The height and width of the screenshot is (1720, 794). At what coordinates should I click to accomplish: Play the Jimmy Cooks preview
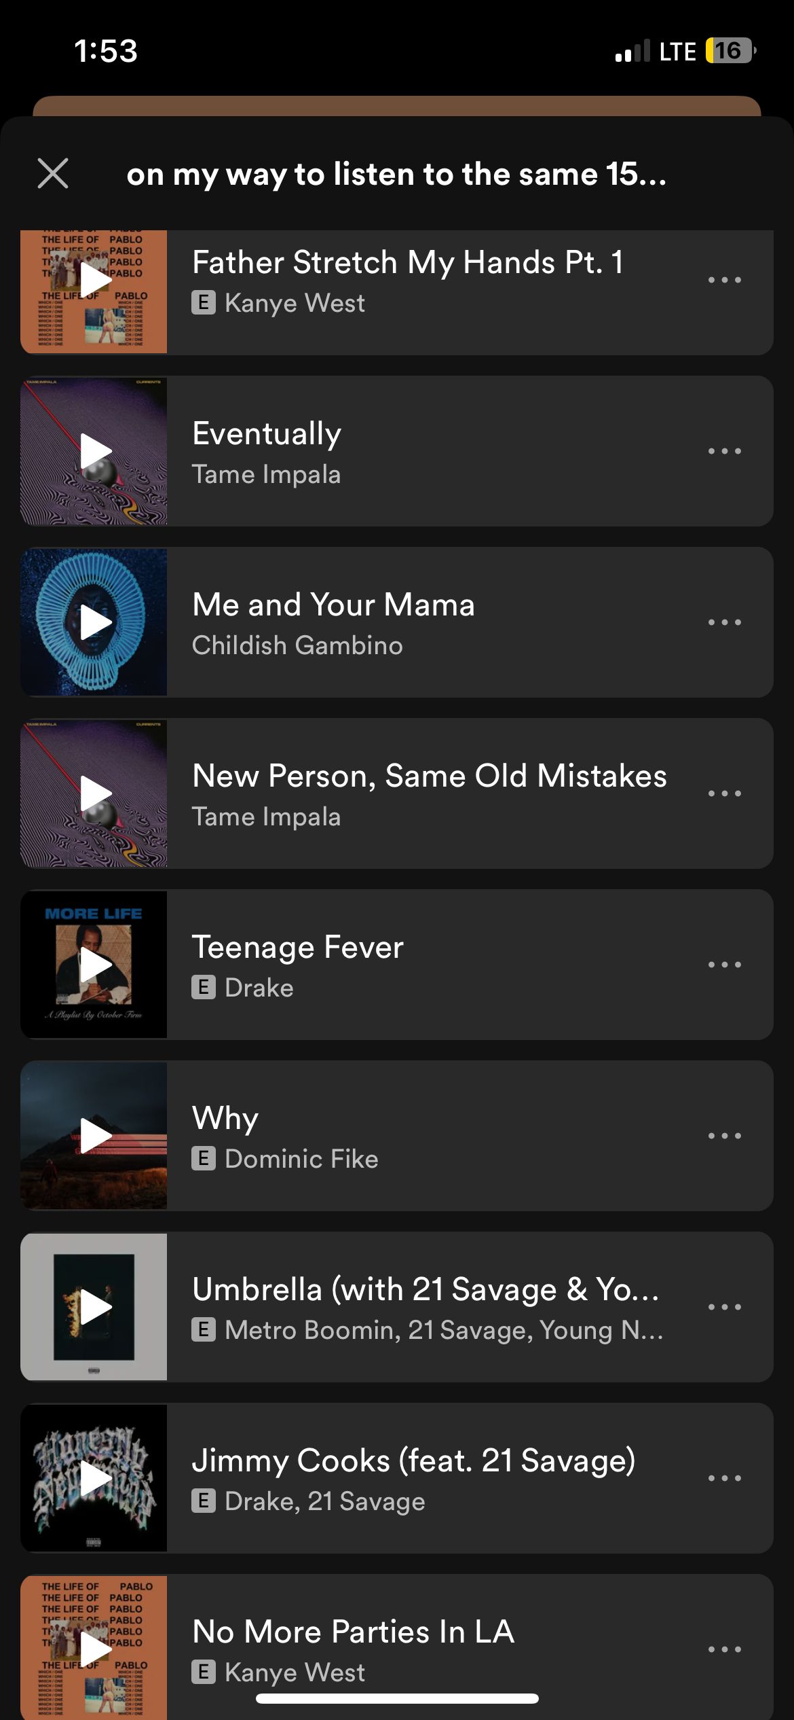coord(95,1478)
